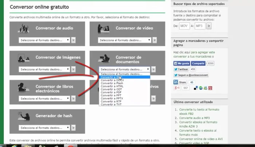Select 'Convertir a DOCX' option
Screen dimensions: 255x147
[125, 80]
